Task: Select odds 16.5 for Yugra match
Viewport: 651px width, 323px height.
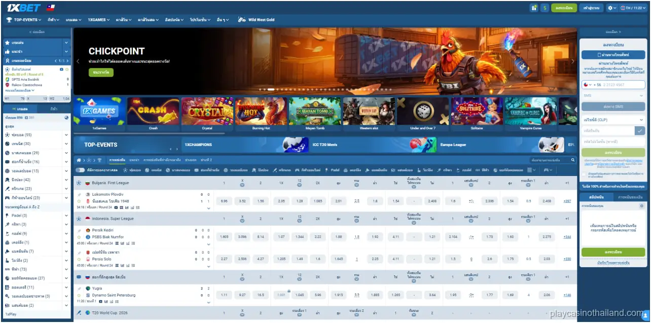Action: tap(261, 295)
